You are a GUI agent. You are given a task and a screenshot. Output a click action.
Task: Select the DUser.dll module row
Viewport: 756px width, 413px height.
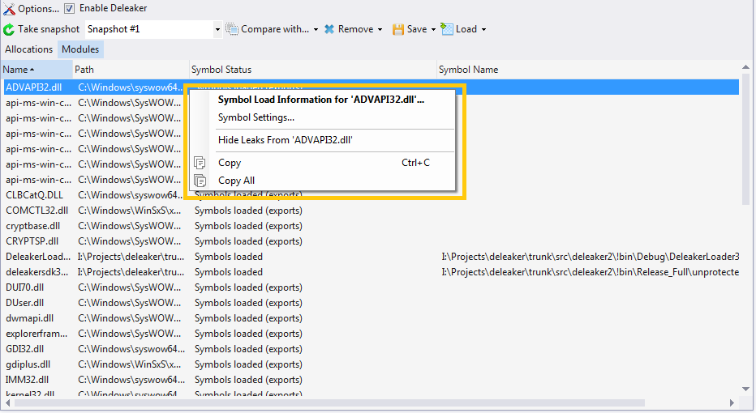point(370,303)
